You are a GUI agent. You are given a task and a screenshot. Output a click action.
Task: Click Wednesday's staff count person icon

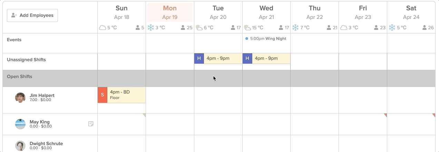281,28
